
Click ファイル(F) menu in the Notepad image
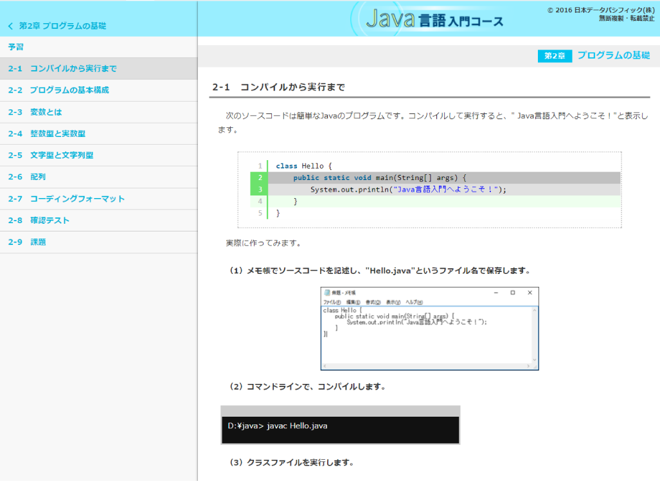point(332,302)
